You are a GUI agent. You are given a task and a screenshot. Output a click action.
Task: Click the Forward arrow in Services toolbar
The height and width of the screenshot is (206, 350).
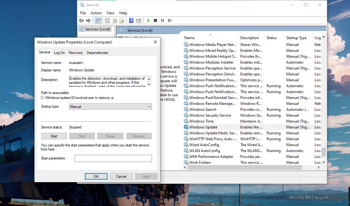point(88,20)
